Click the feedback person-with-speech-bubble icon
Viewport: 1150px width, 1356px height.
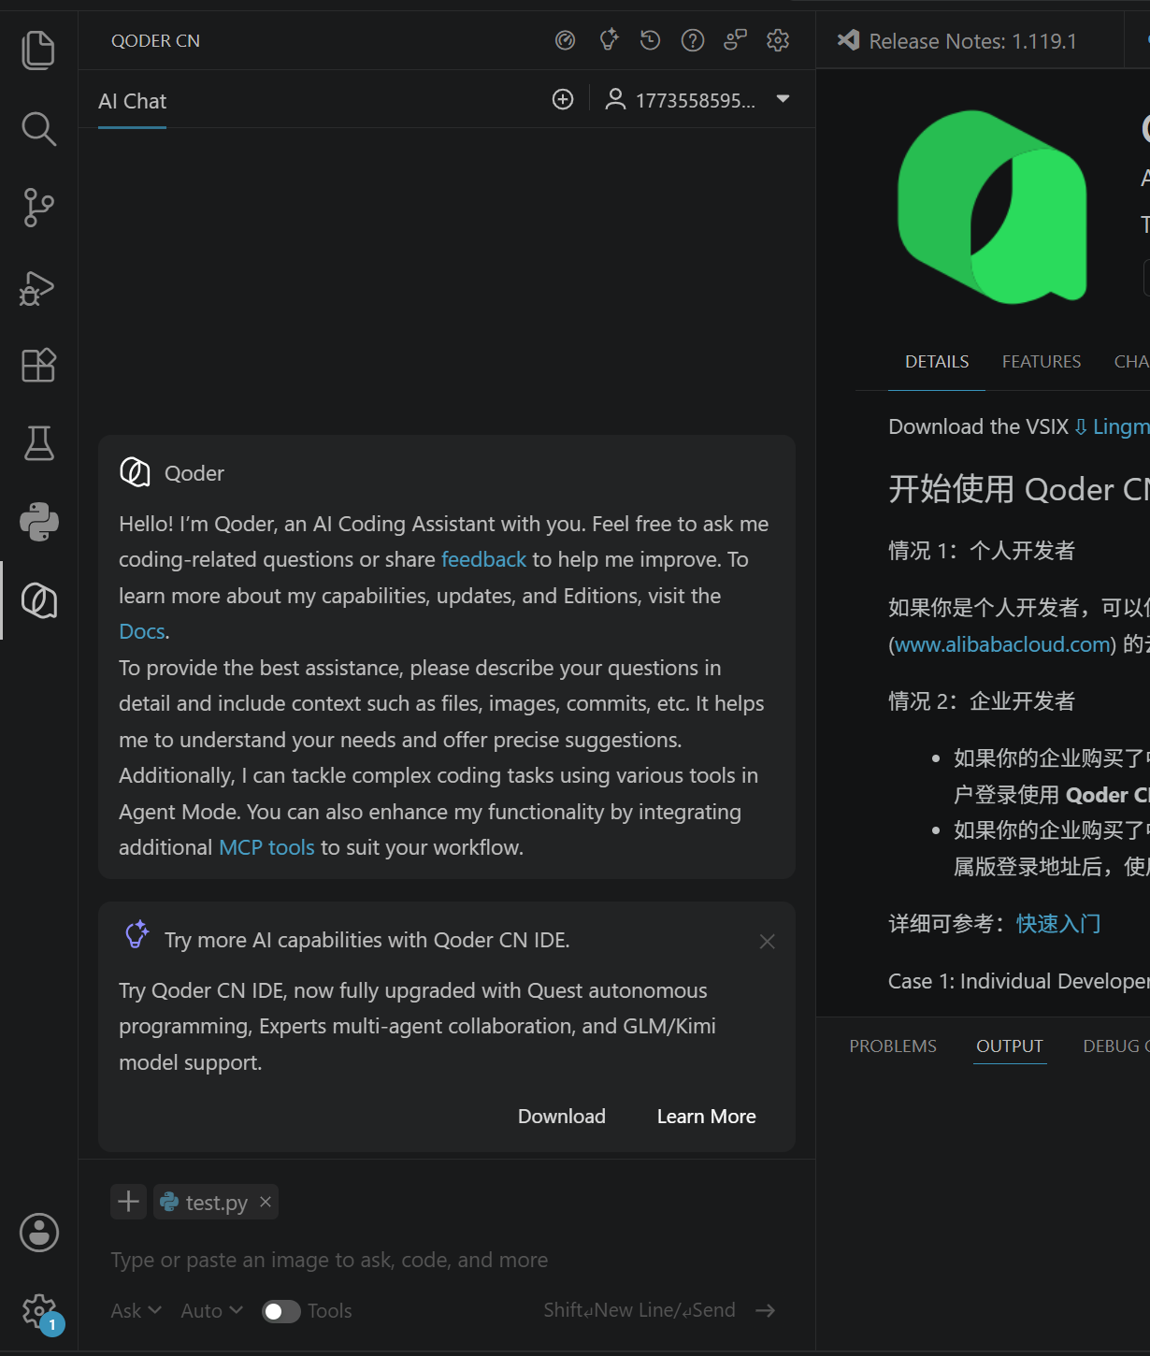click(735, 40)
